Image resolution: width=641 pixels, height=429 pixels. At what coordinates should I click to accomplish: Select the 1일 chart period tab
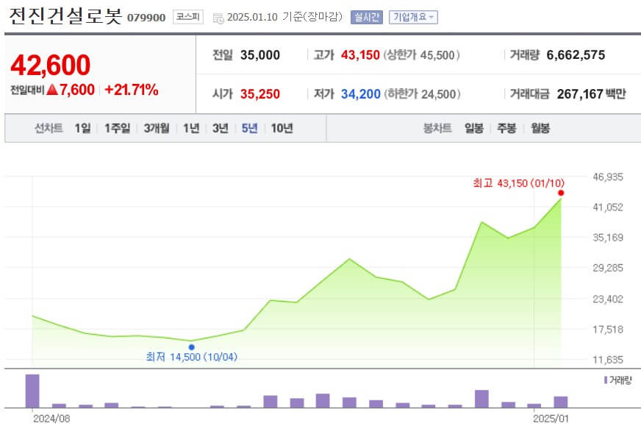83,127
